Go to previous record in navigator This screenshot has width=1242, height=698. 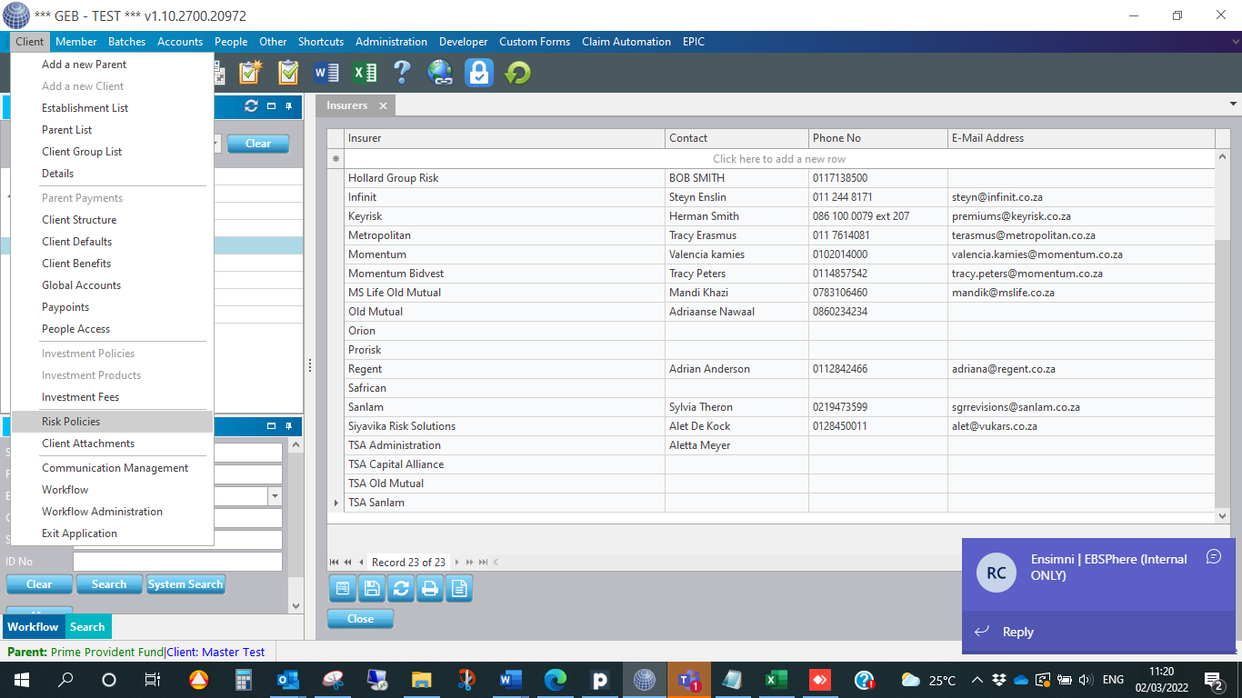pos(361,563)
